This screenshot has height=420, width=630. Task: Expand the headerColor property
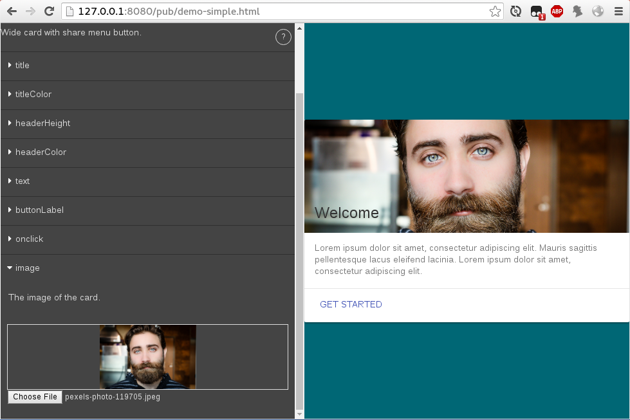click(x=147, y=152)
